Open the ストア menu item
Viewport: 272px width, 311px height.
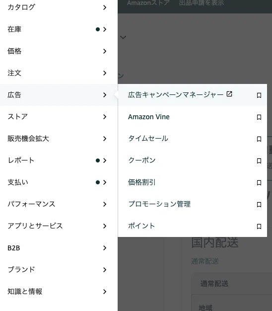[59, 117]
